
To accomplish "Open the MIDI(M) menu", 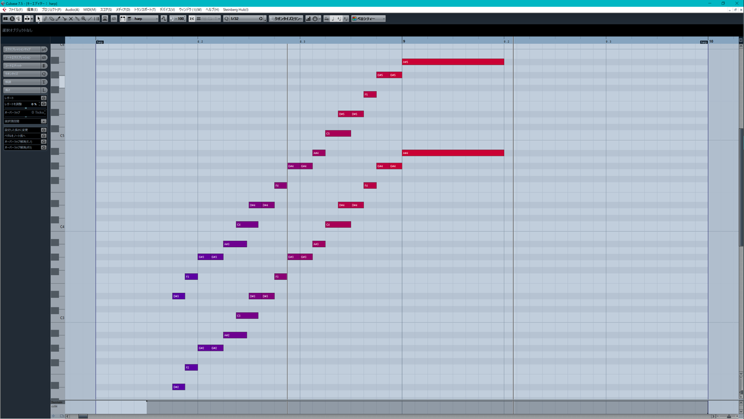I will (90, 10).
